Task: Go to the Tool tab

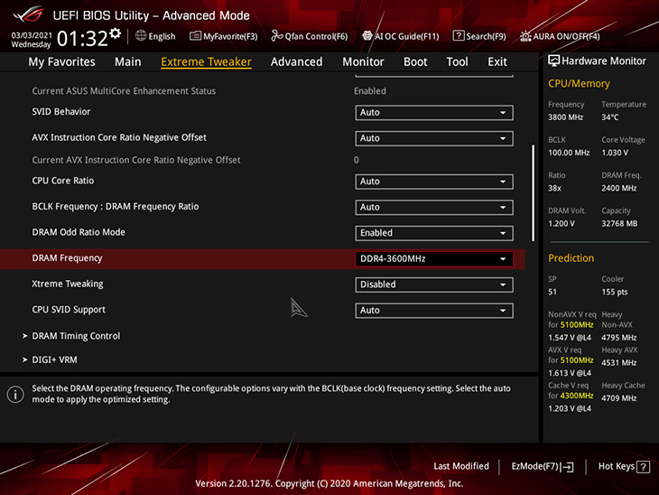Action: coord(458,61)
